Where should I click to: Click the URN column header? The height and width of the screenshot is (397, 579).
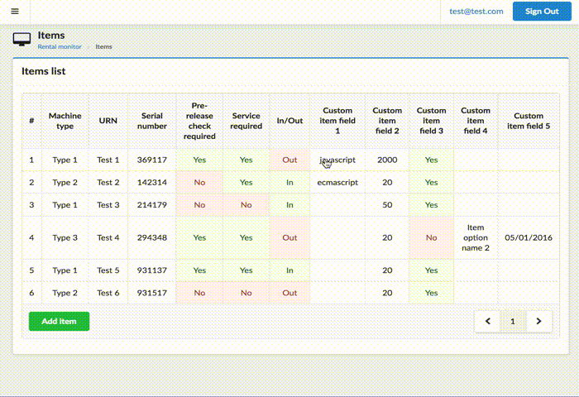click(x=108, y=121)
